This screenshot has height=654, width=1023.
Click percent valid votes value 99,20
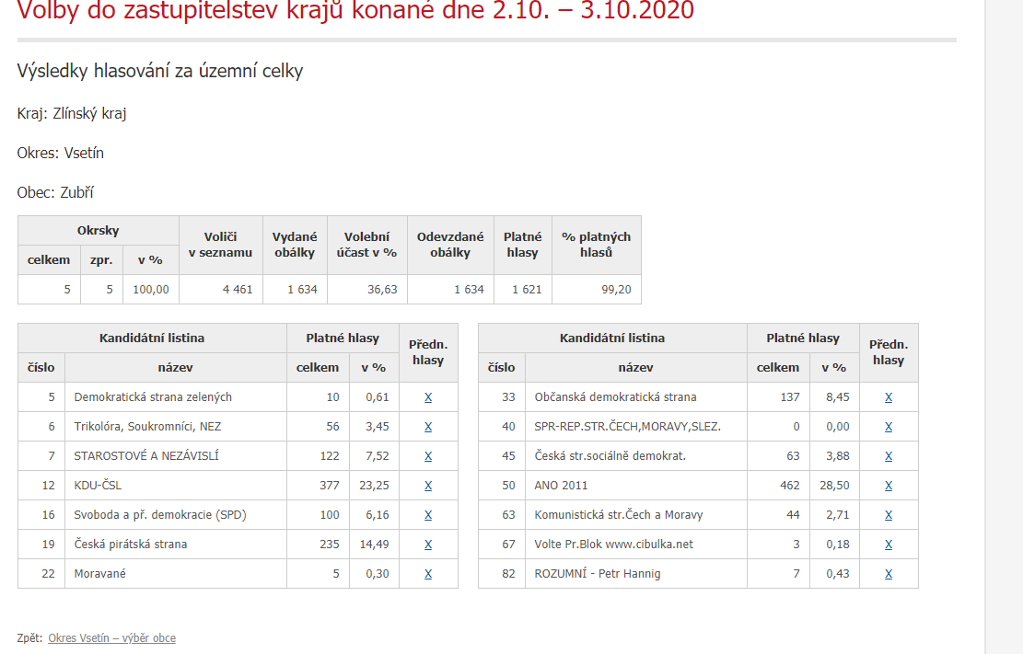pyautogui.click(x=617, y=290)
